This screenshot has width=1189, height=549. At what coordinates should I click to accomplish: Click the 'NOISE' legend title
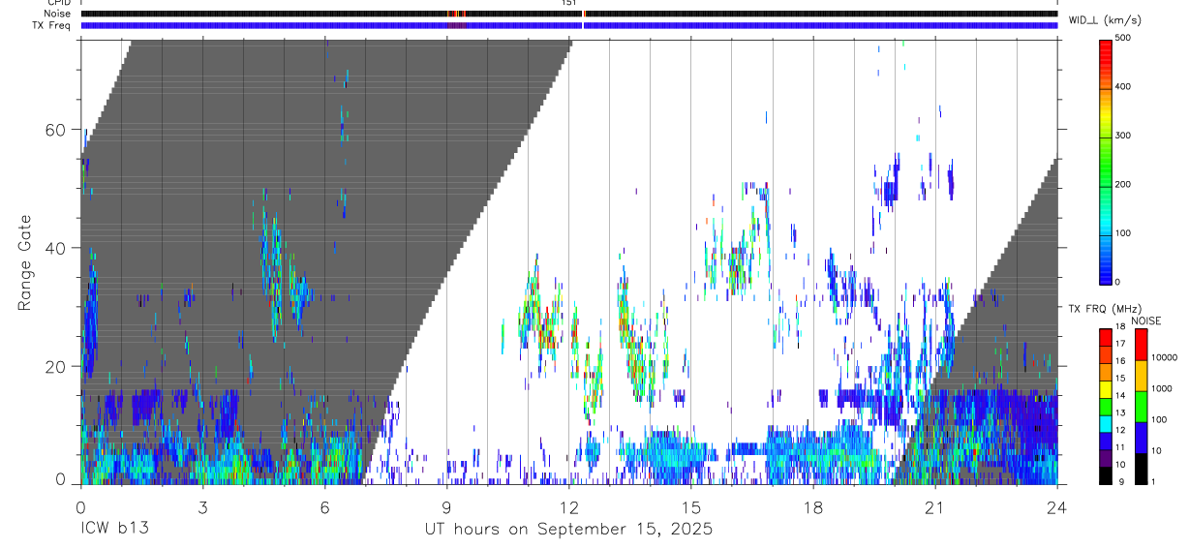[1146, 320]
